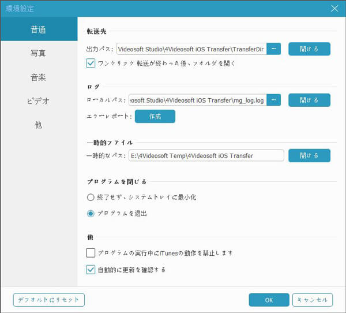Select システムトレイに最小化 radio option
The image size is (346, 313).
pos(91,197)
